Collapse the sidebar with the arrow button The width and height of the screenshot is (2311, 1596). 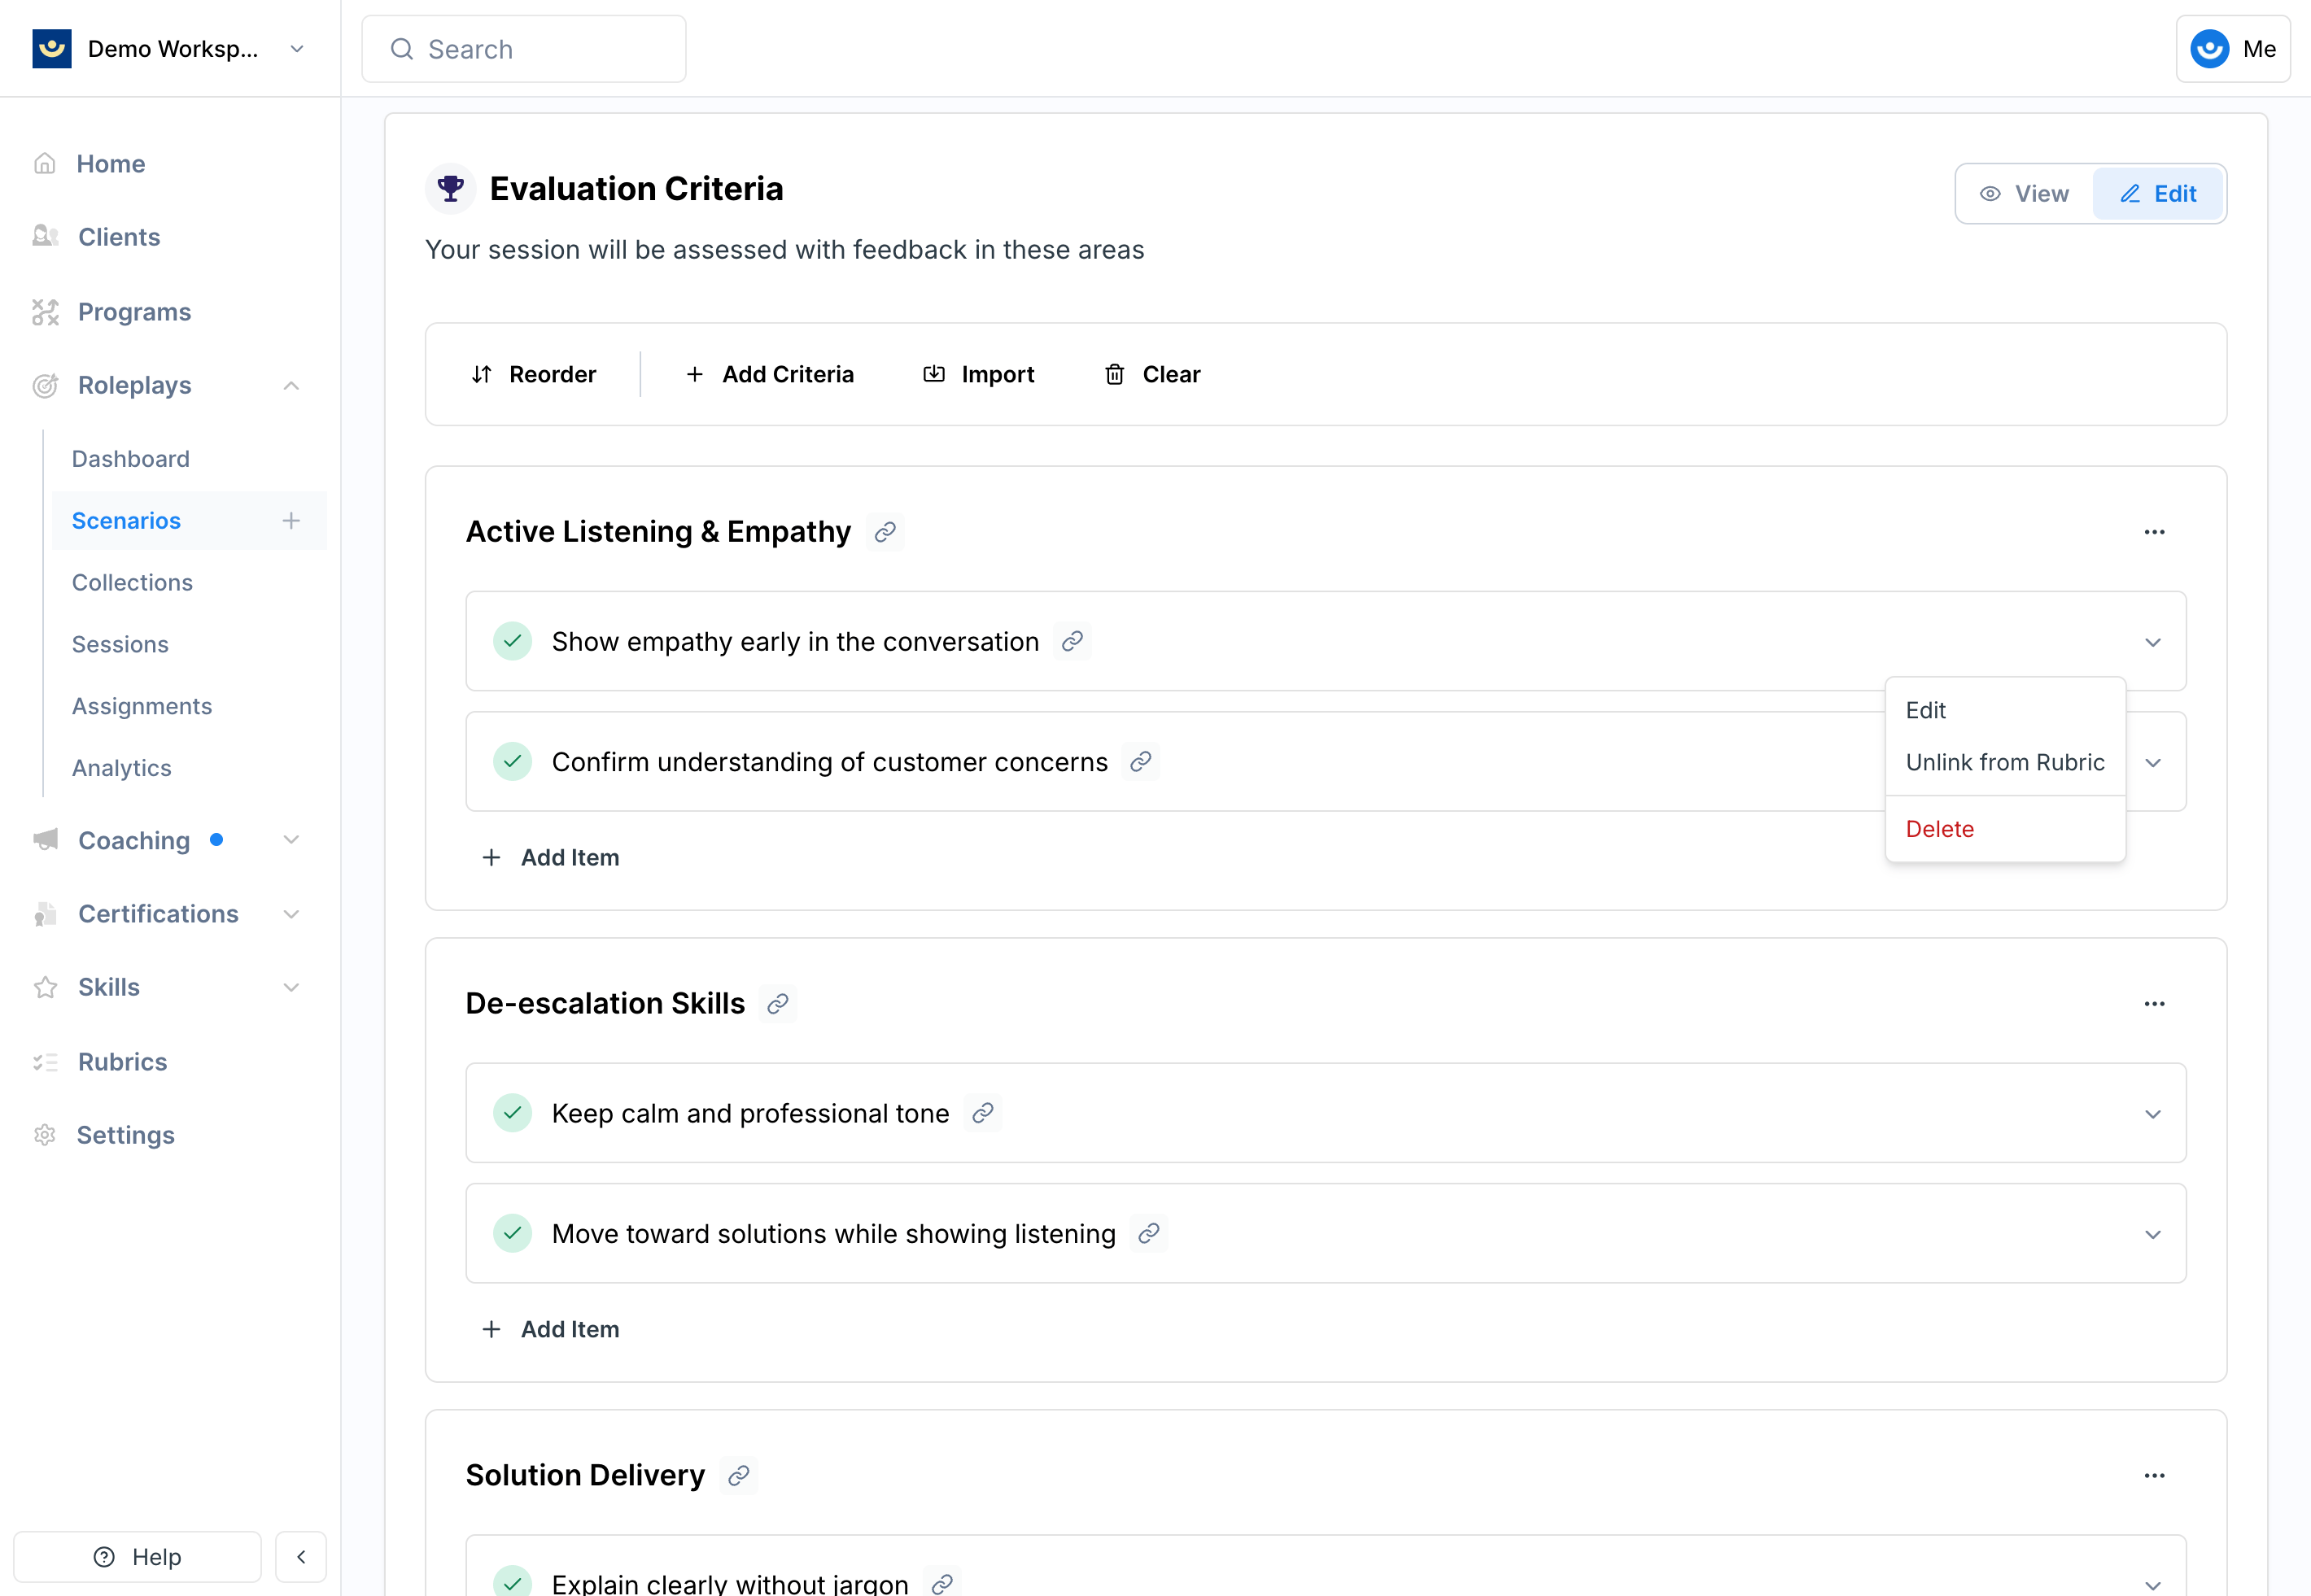tap(301, 1557)
